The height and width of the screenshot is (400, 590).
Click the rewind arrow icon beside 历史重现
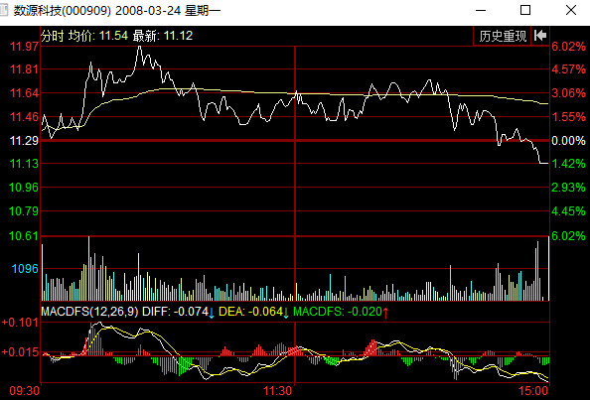pos(540,36)
